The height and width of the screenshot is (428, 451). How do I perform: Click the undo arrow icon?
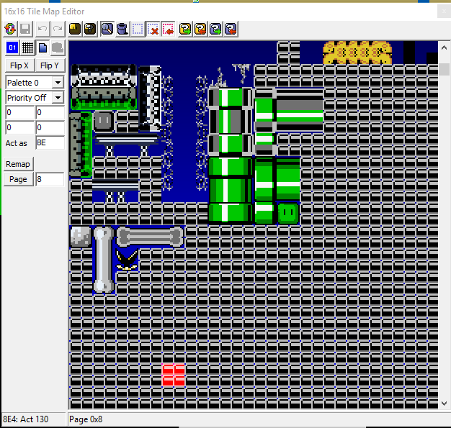tap(43, 29)
